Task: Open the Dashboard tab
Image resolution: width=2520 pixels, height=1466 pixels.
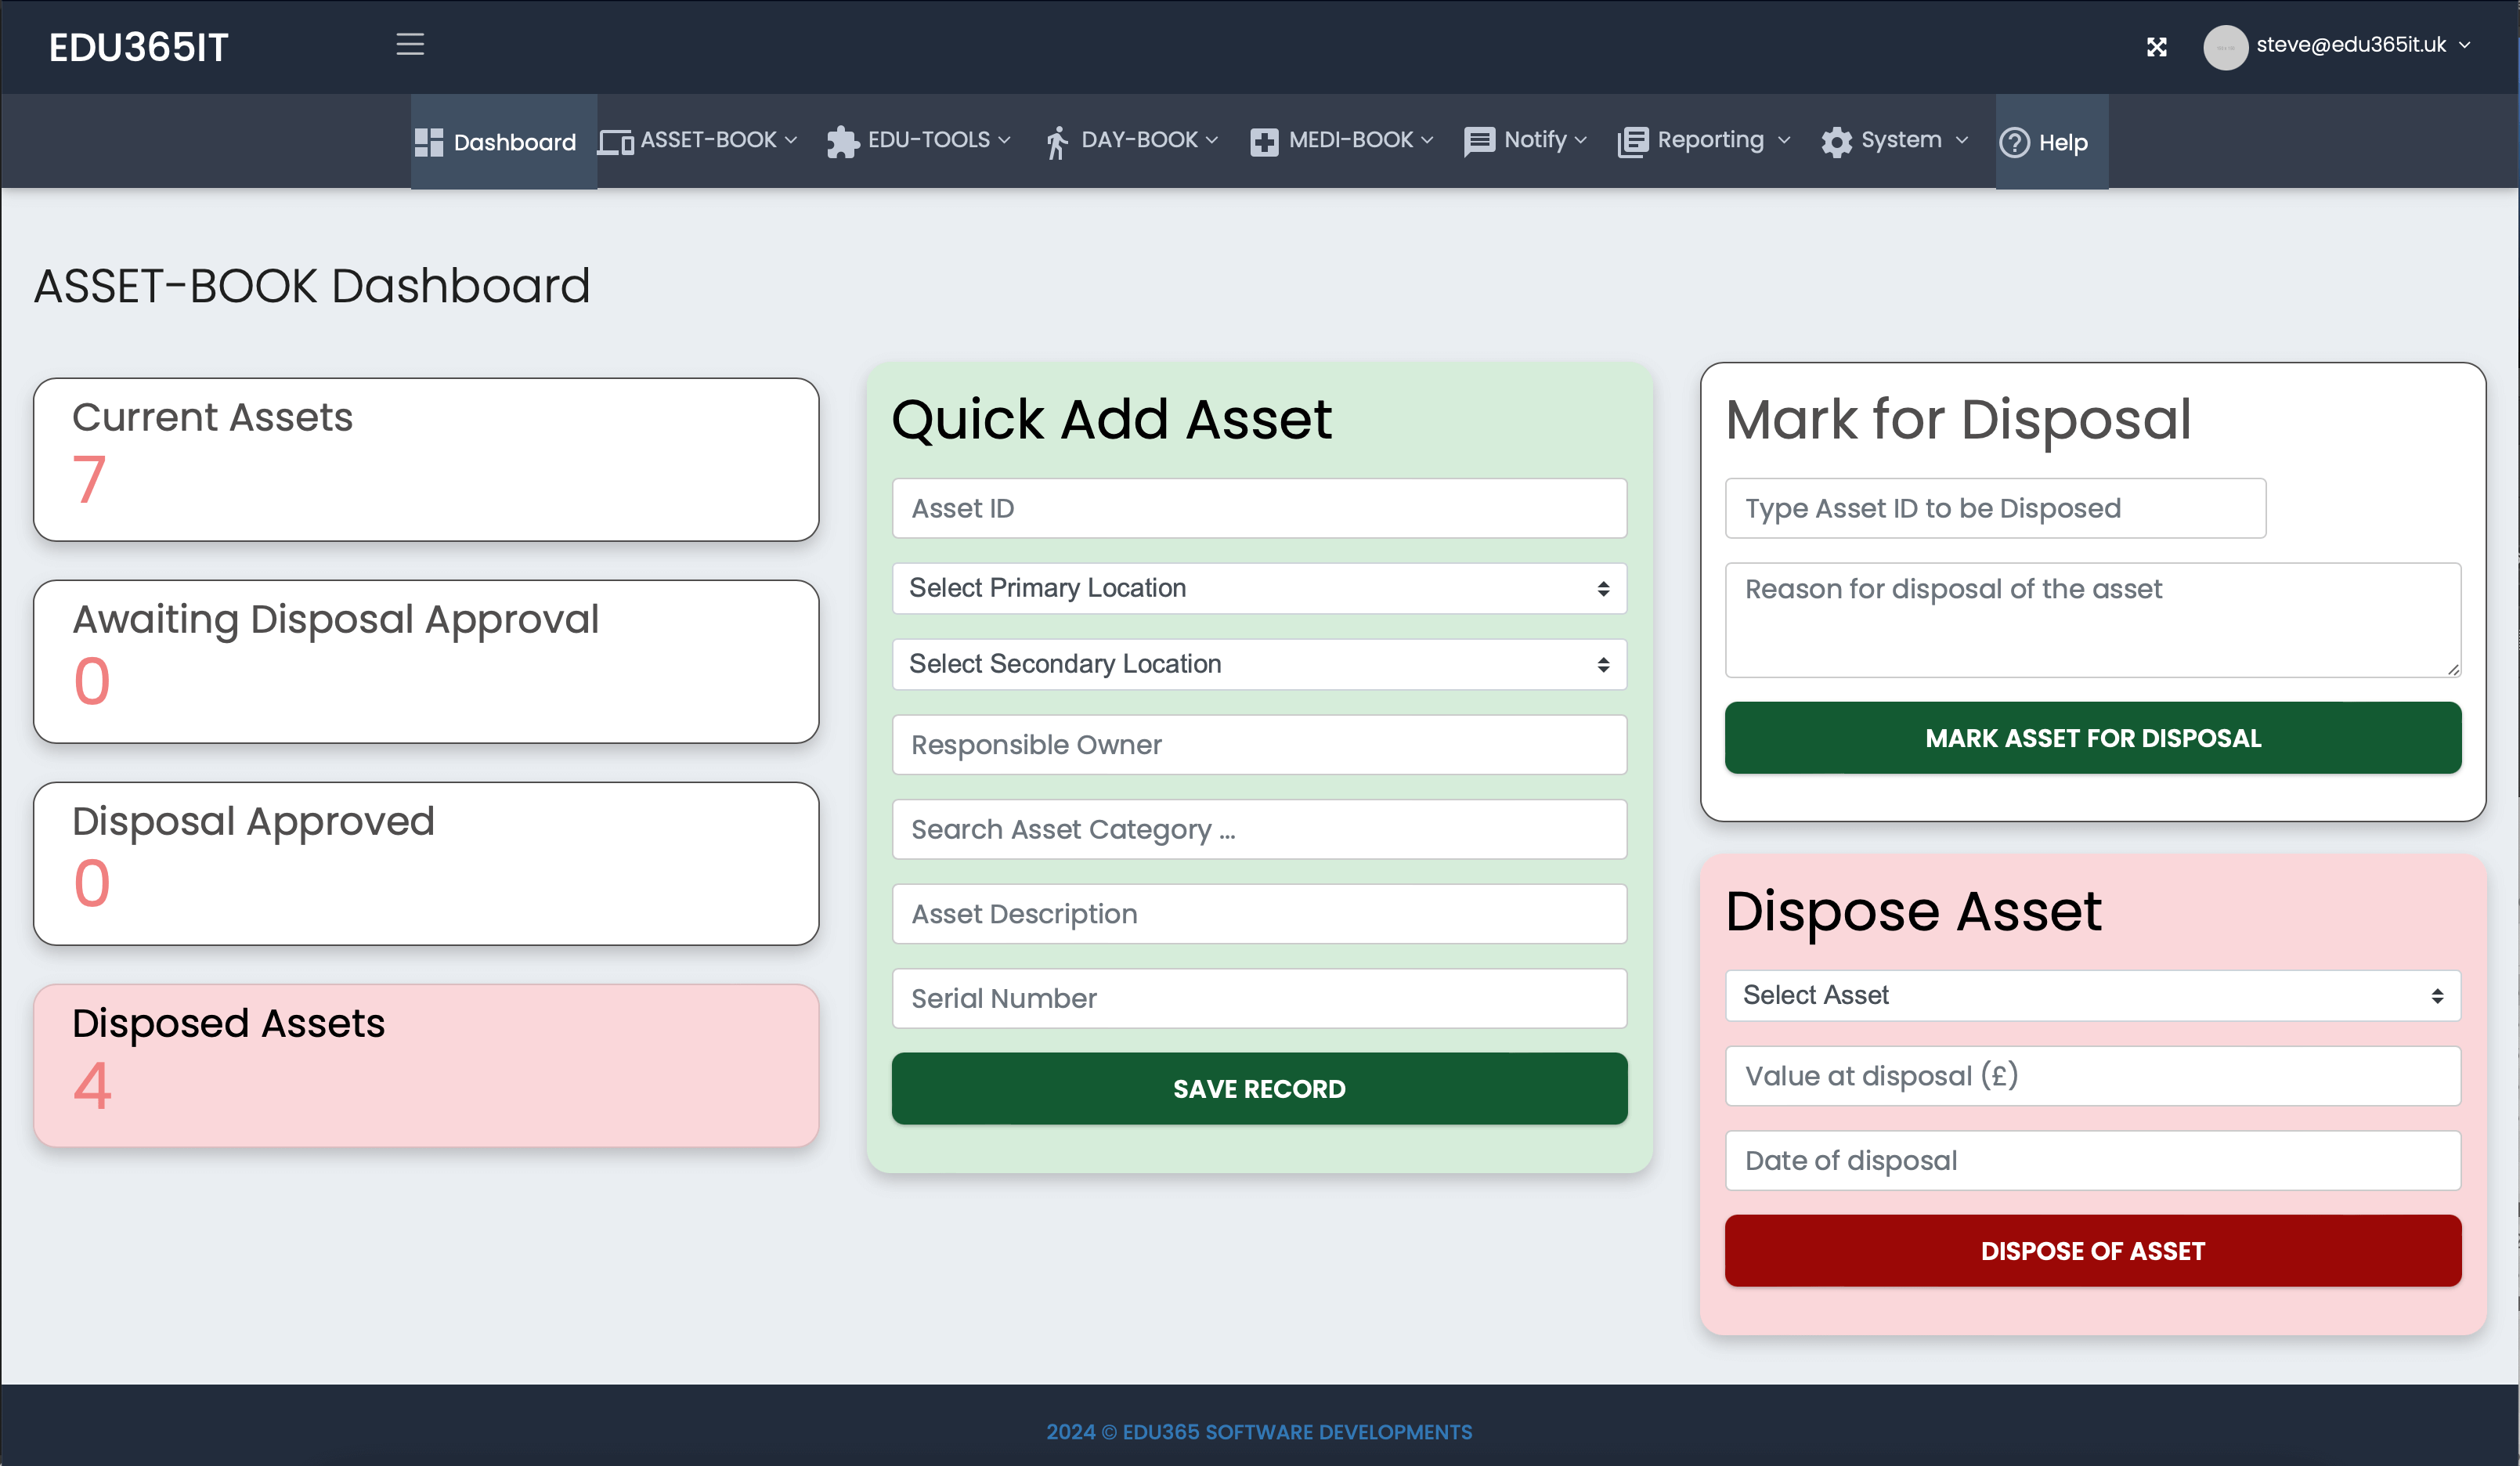Action: [504, 141]
